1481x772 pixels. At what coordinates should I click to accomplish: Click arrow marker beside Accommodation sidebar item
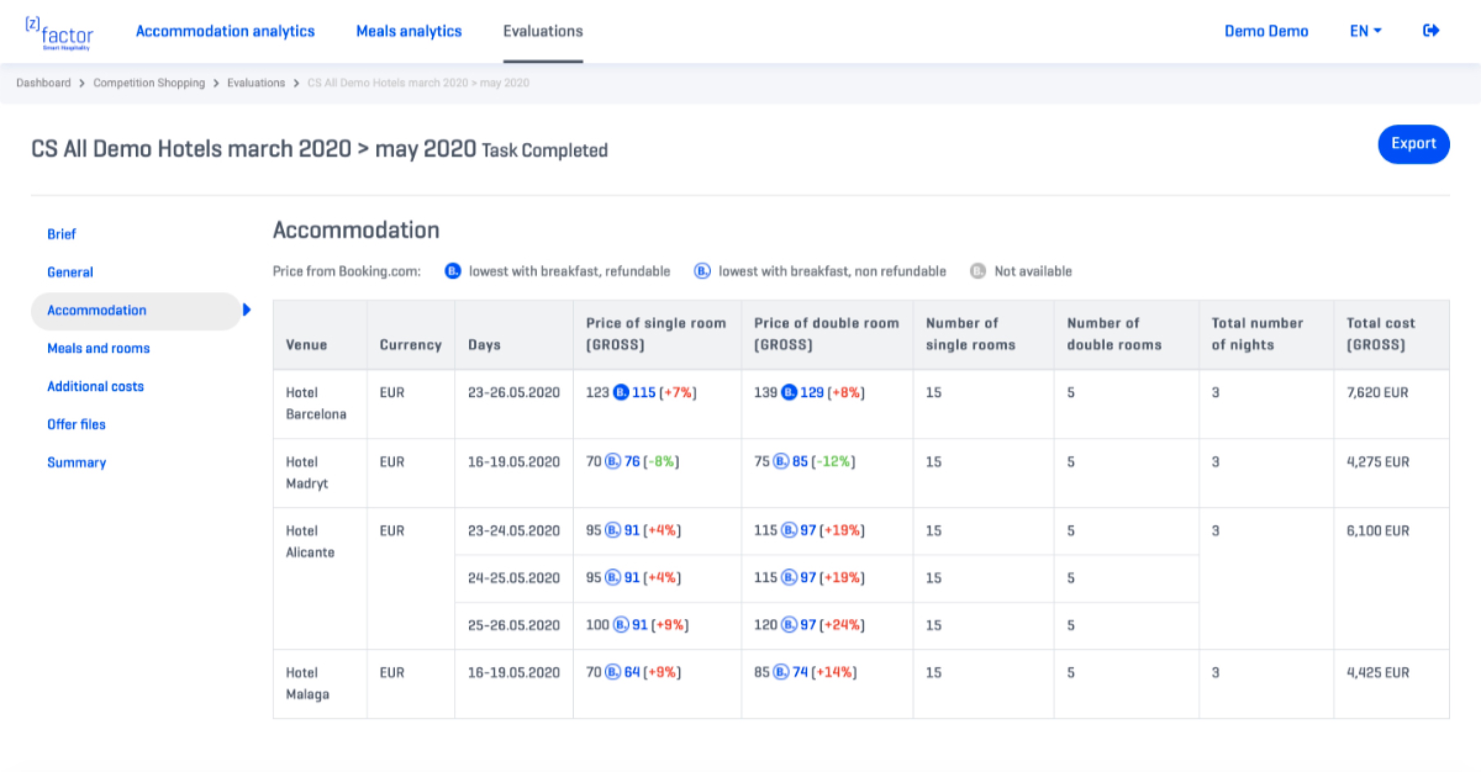point(247,310)
